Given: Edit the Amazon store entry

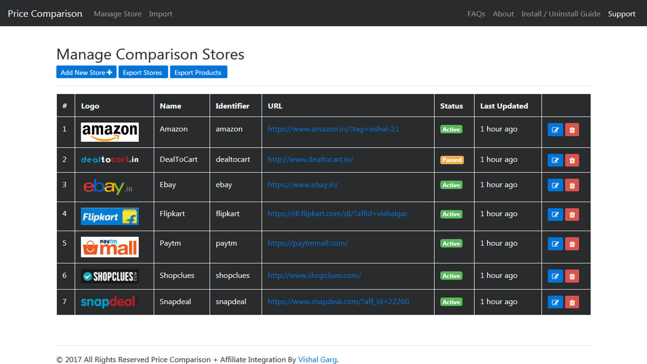Looking at the screenshot, I should point(555,129).
